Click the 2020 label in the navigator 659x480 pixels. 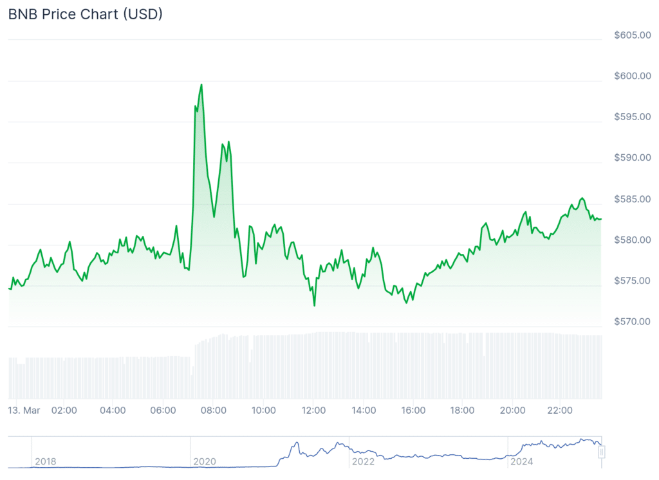click(203, 461)
